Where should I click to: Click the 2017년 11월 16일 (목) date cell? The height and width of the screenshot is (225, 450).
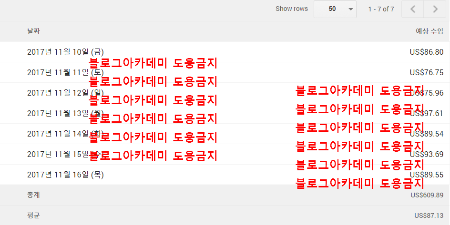tap(65, 175)
